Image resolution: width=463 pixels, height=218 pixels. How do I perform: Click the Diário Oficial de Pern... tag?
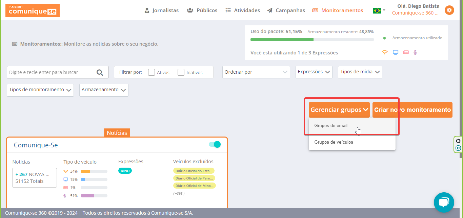[x=194, y=178]
